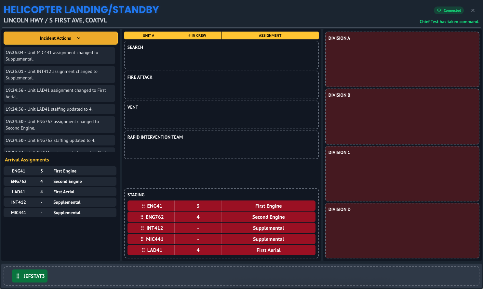Click the DIVISION A panel

tap(402, 59)
